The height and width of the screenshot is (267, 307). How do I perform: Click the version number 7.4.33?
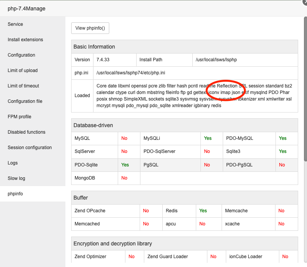click(x=103, y=60)
